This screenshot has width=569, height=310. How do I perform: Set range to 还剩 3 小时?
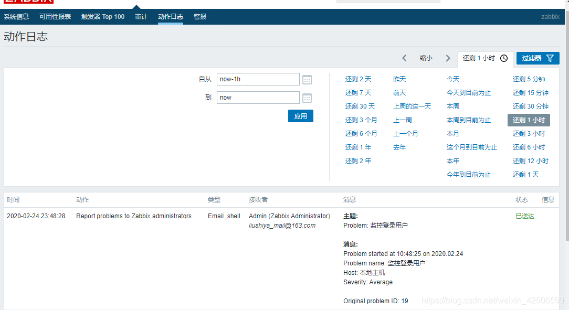pos(529,133)
